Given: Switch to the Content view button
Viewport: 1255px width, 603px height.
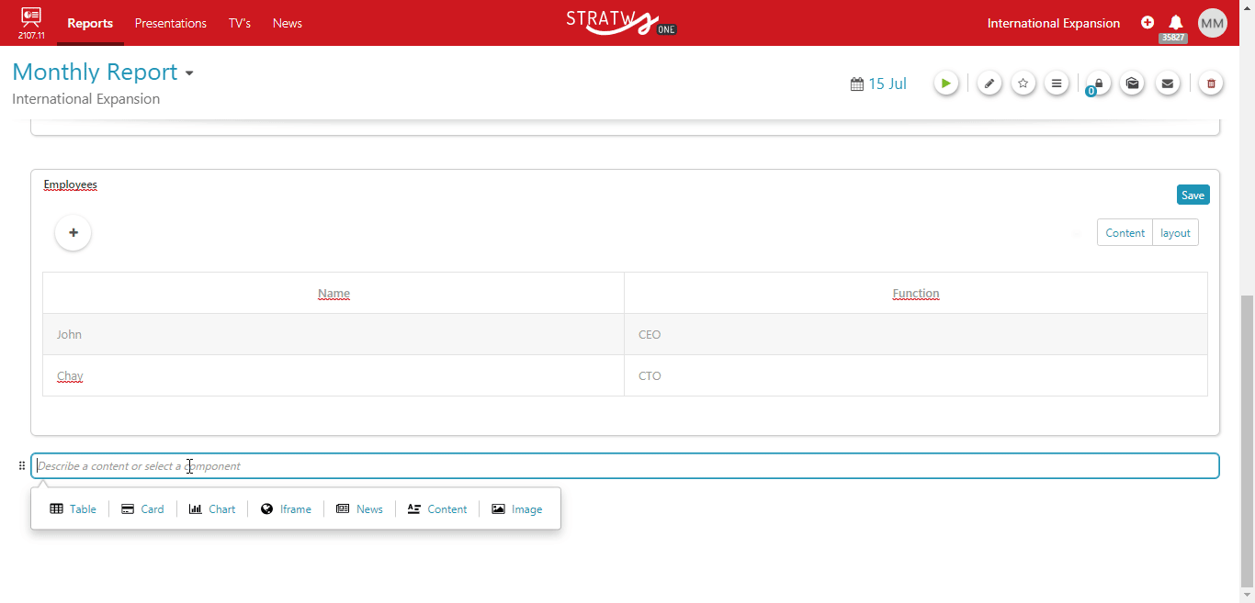Looking at the screenshot, I should pos(1125,233).
